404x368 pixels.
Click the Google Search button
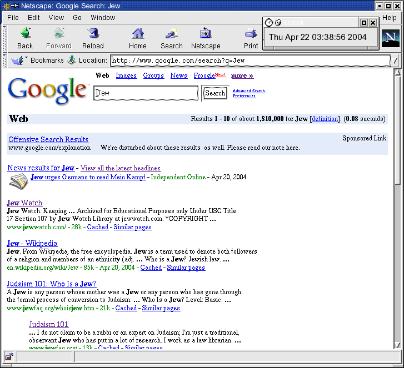click(x=215, y=93)
